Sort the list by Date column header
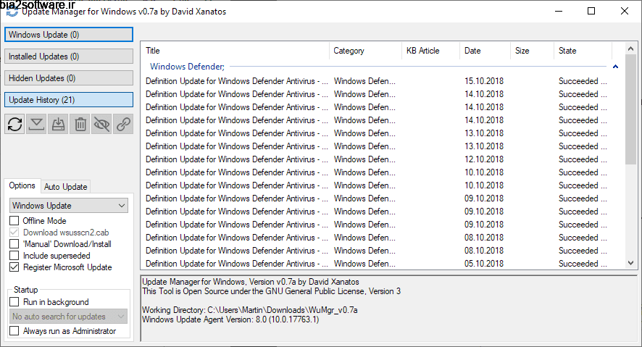 pyautogui.click(x=472, y=51)
